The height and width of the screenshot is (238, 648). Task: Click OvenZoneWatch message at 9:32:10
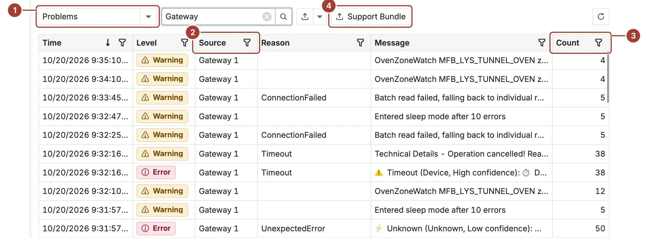tap(461, 191)
